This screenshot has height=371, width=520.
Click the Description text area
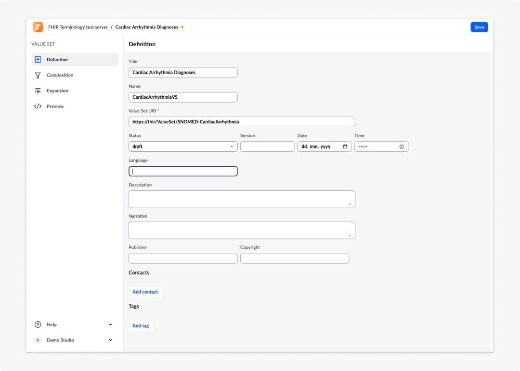pos(242,199)
